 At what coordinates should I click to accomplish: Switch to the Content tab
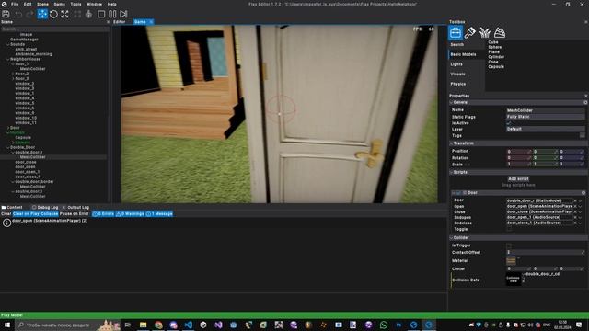pos(12,207)
